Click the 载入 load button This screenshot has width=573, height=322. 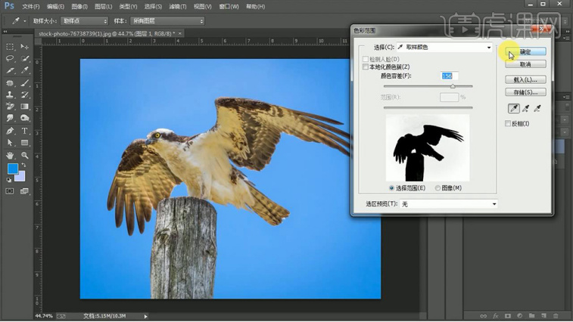[x=525, y=79]
